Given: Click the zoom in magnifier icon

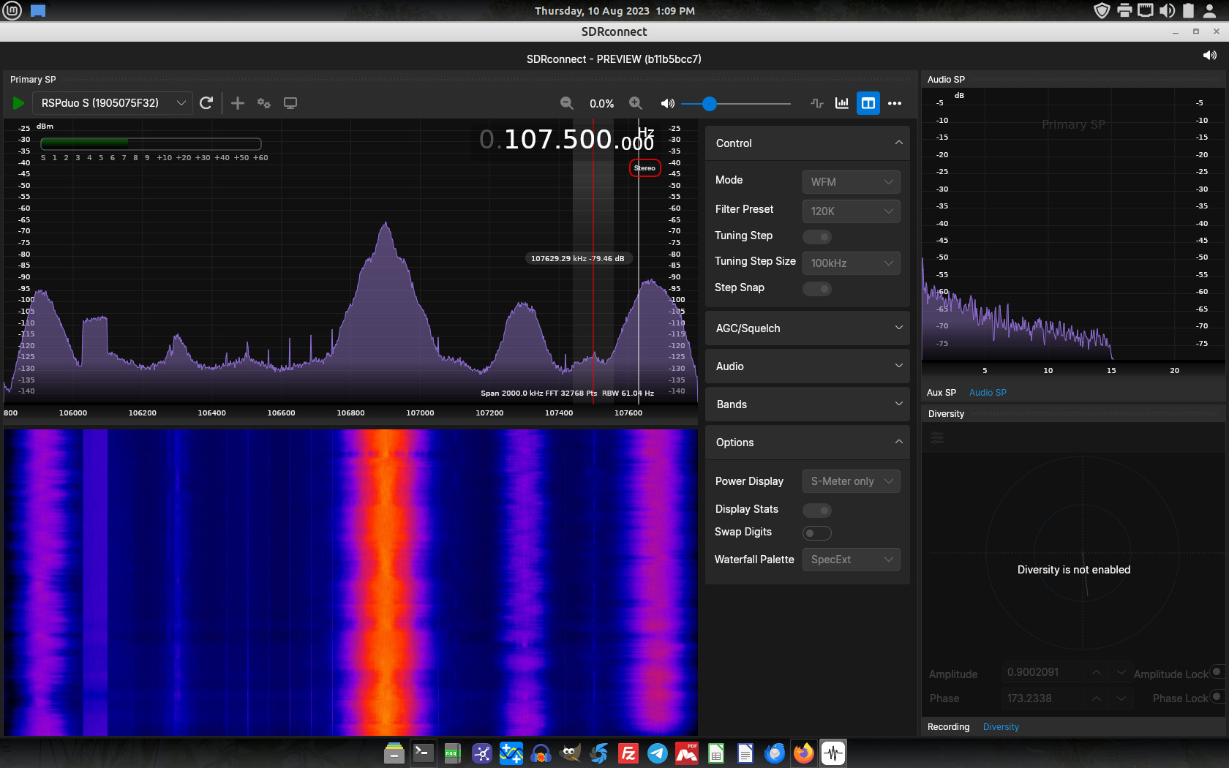Looking at the screenshot, I should coord(636,103).
